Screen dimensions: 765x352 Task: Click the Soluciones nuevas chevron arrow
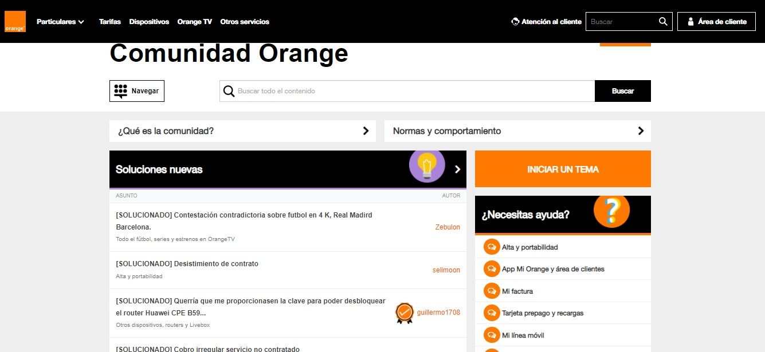pyautogui.click(x=457, y=169)
